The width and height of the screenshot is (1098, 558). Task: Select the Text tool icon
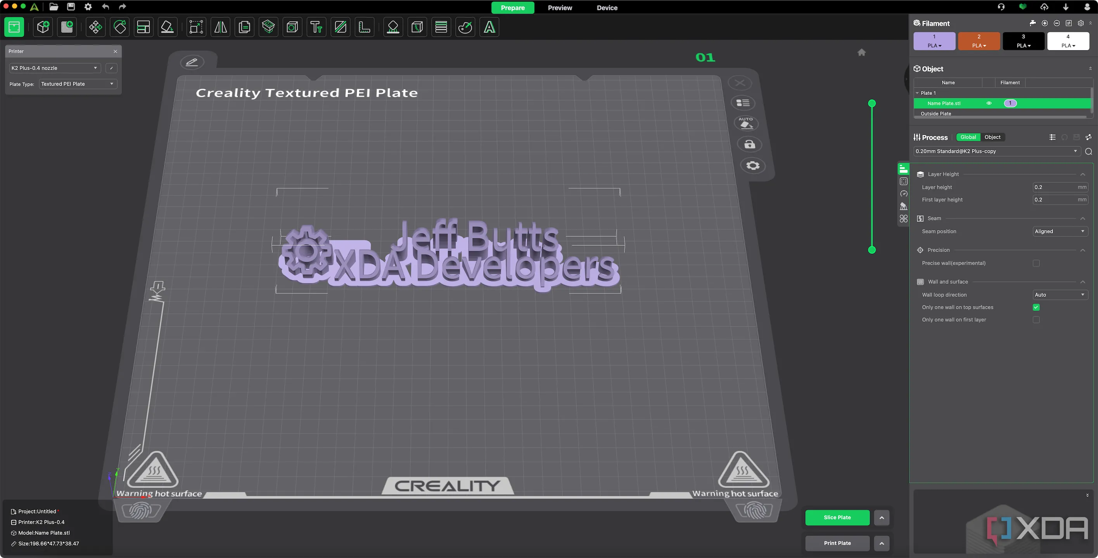point(316,27)
